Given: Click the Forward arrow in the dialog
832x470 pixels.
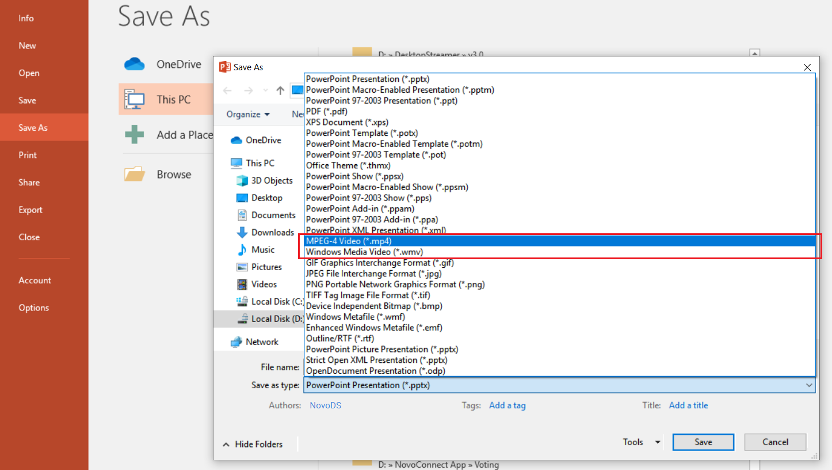Looking at the screenshot, I should click(248, 90).
